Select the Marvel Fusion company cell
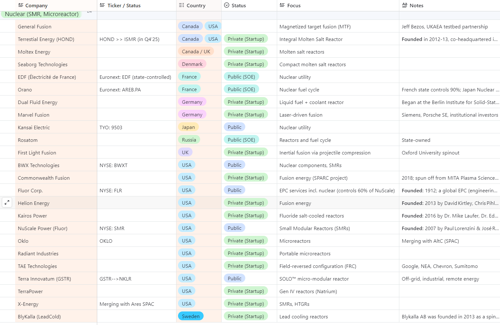 56,114
